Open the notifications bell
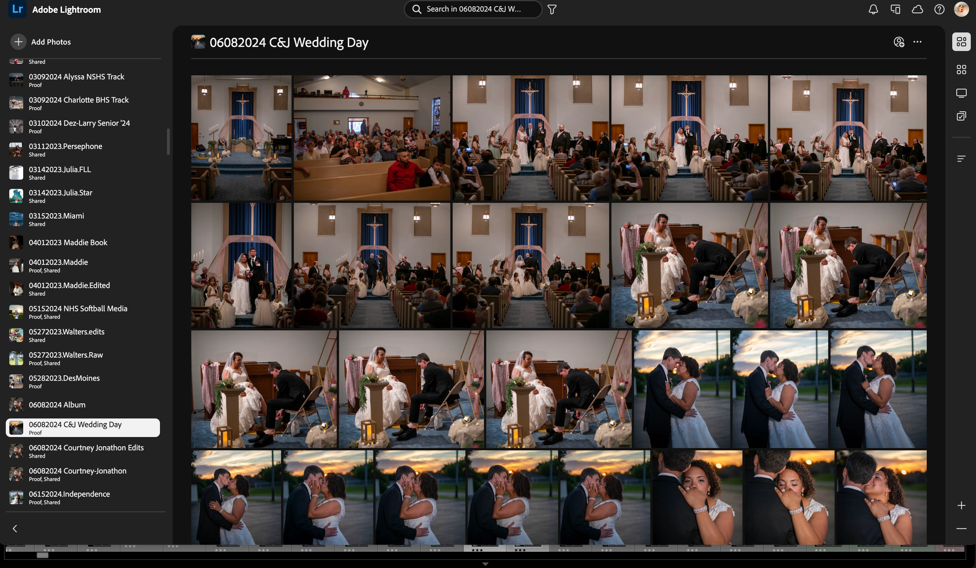 (x=873, y=9)
